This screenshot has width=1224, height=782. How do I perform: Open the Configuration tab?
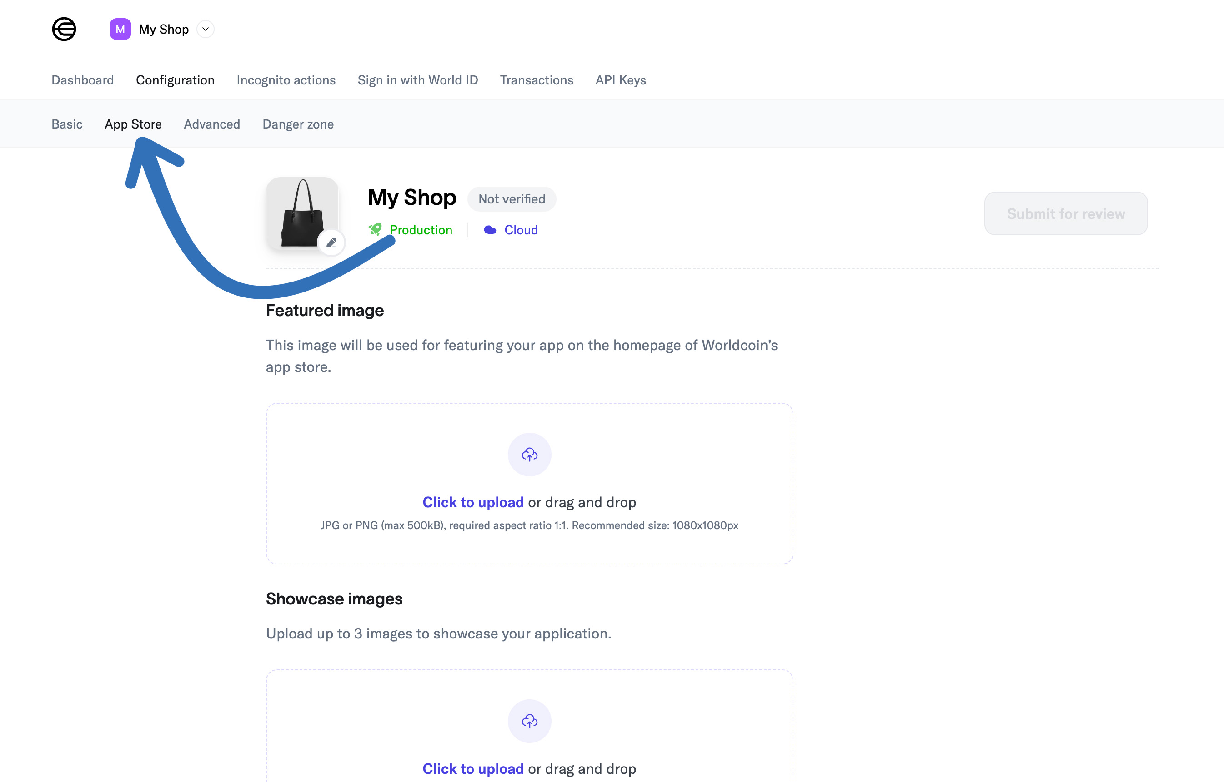pos(176,80)
